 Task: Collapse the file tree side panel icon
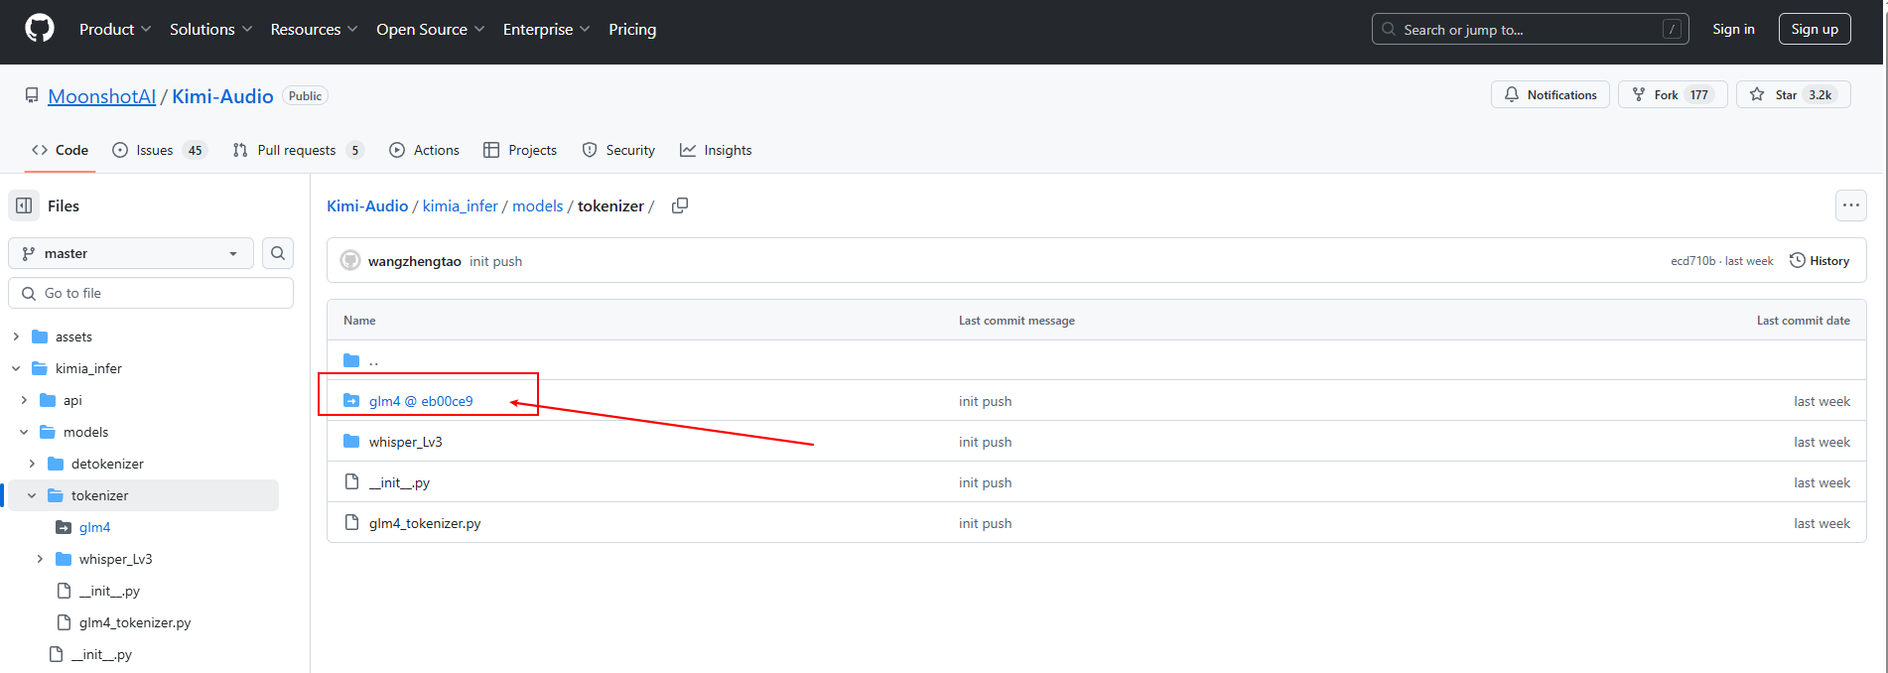tap(25, 205)
